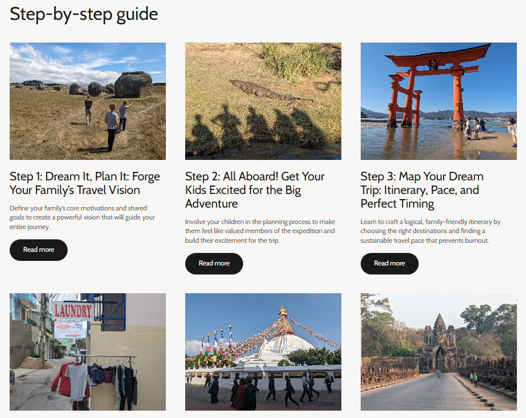Screen dimensions: 526x418
Task: Open the kids in boulder field thumbnail
Action: coord(87,101)
